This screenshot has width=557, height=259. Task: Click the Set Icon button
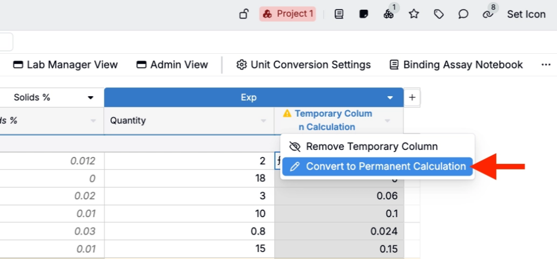[526, 14]
